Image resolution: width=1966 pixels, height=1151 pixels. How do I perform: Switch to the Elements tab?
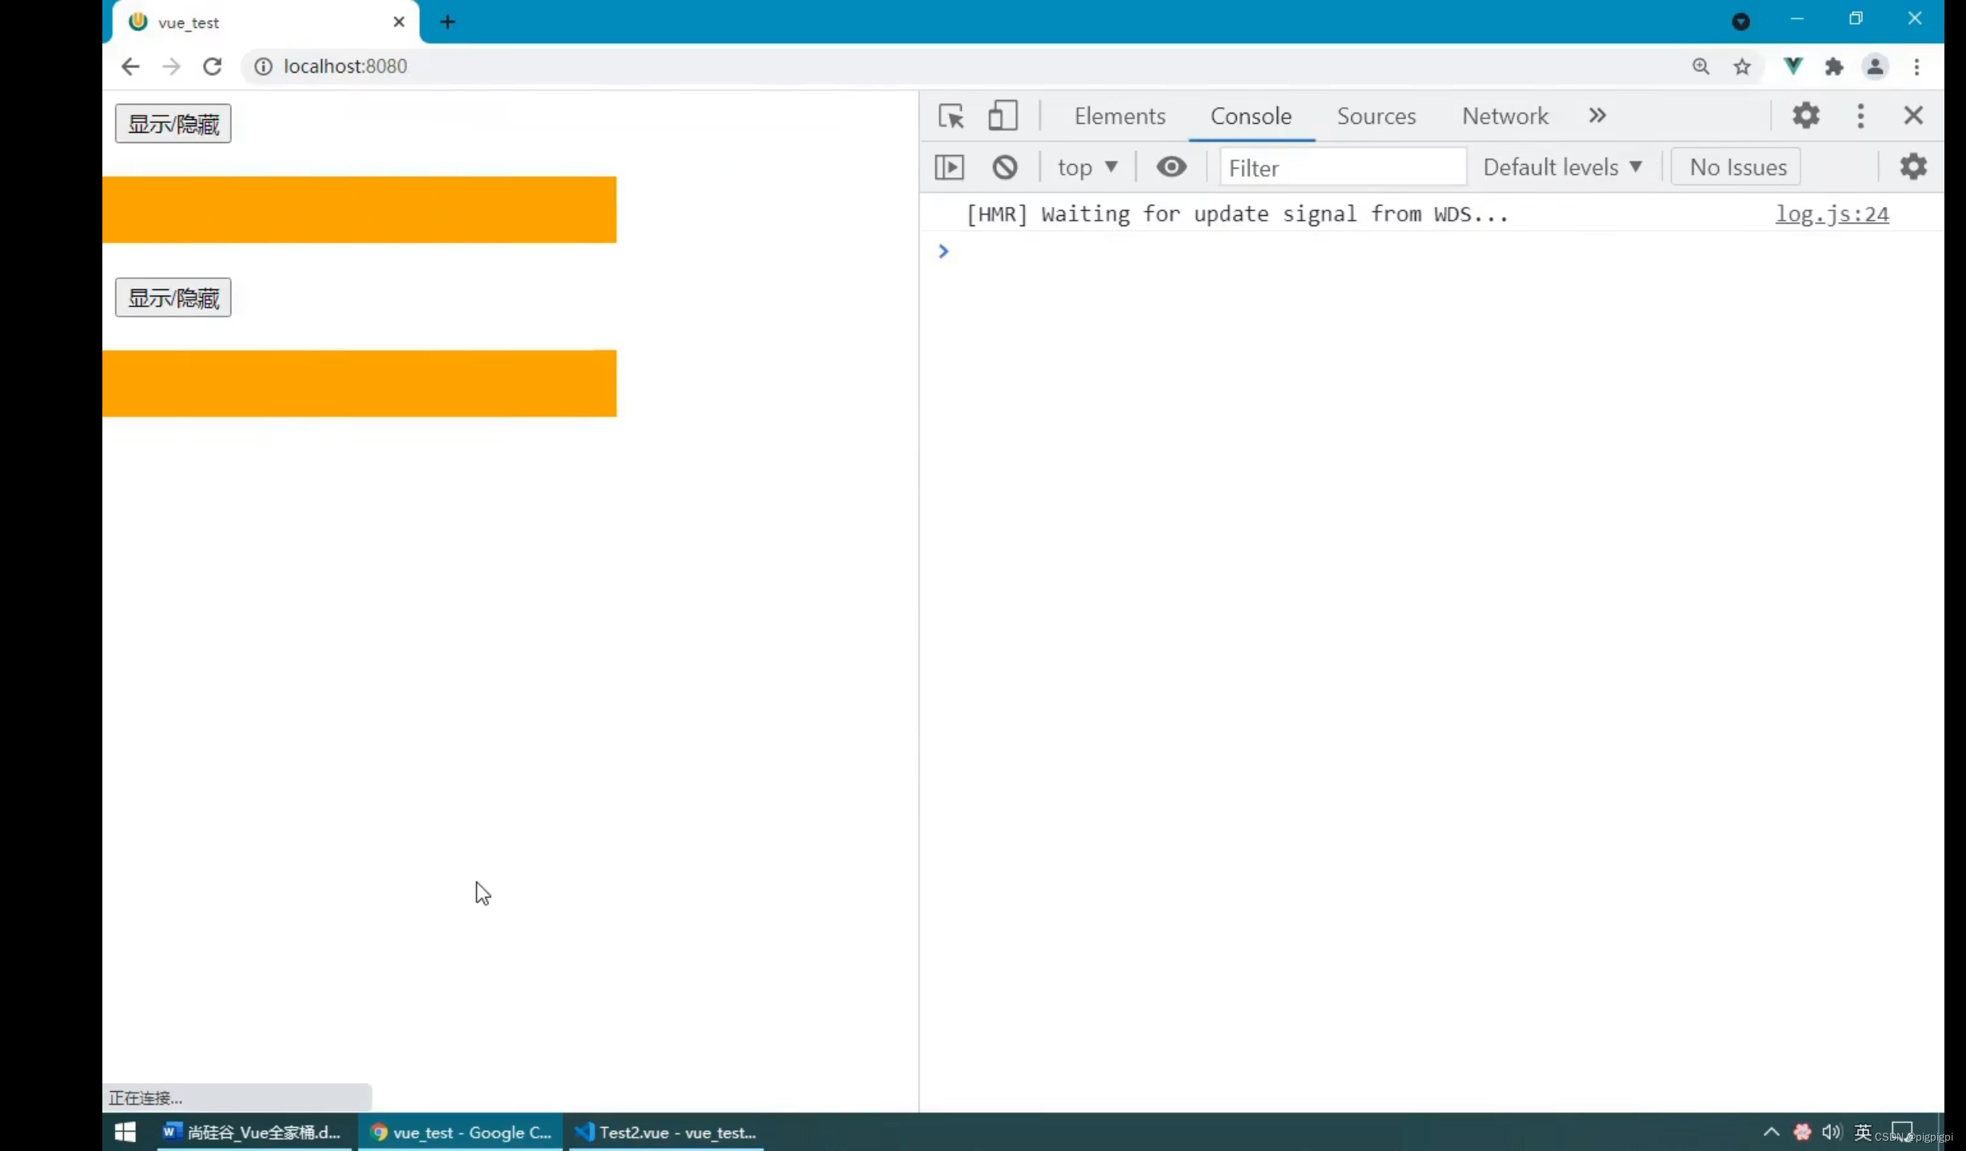[x=1119, y=116]
